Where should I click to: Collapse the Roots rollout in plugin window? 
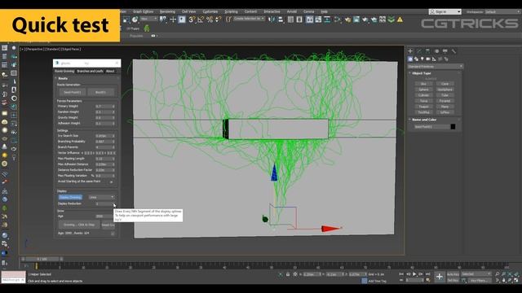click(x=63, y=78)
